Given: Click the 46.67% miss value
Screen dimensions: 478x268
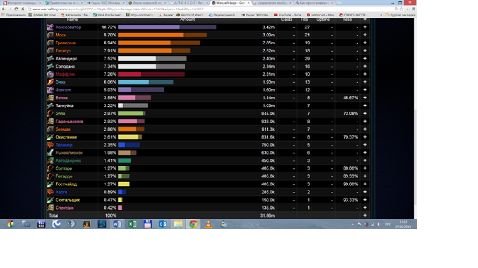Looking at the screenshot, I should coord(351,98).
